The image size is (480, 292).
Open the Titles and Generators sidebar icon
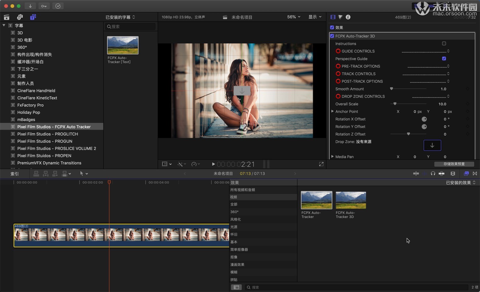point(33,17)
